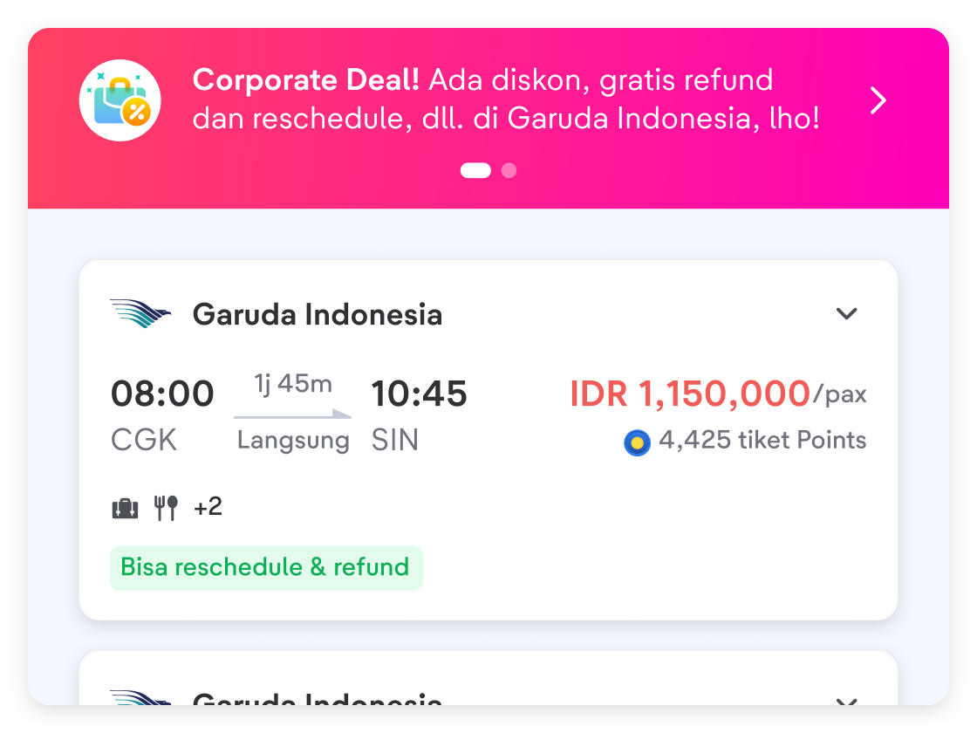Screen dimensions: 977x733
Task: Click the 1j 45m duration indicator
Action: (292, 383)
